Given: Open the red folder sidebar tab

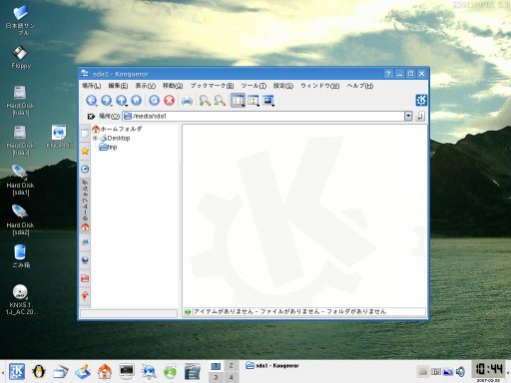Looking at the screenshot, I should click(x=85, y=278).
